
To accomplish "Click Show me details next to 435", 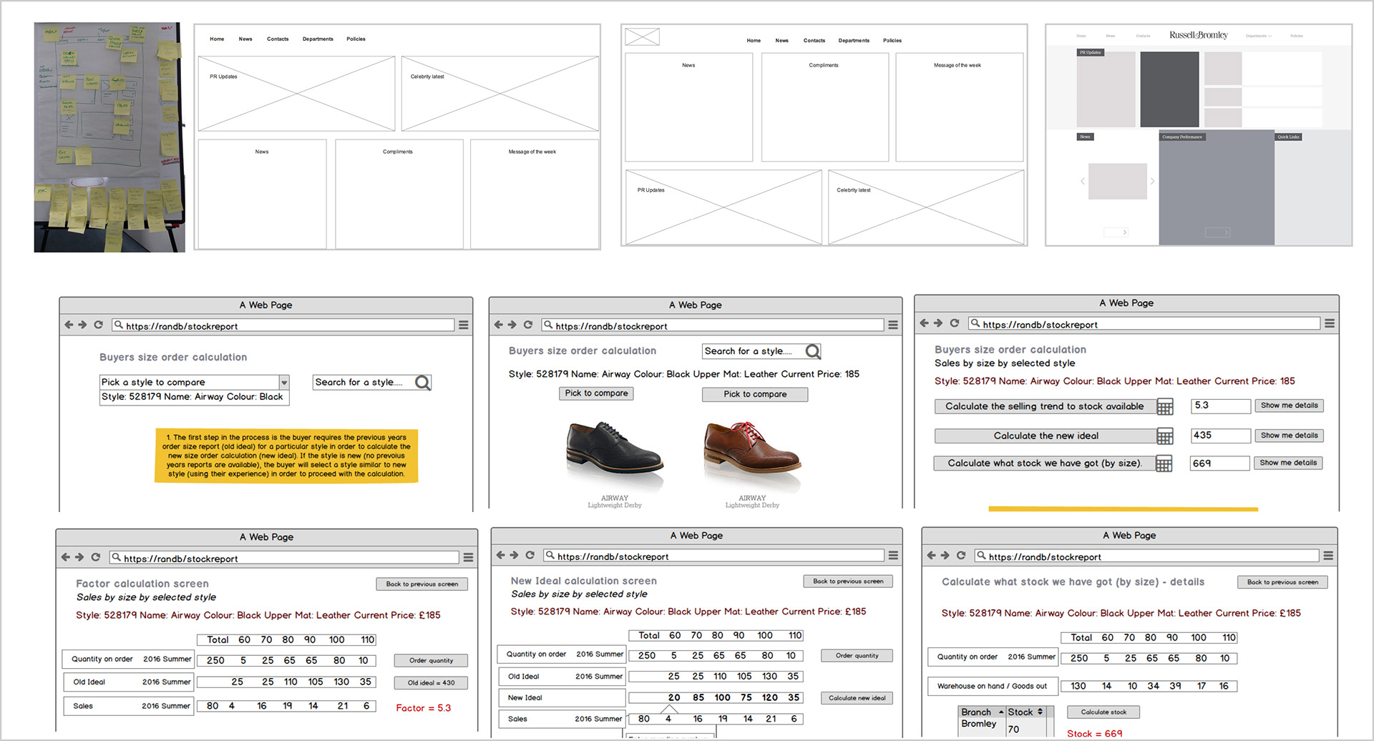I will click(x=1289, y=436).
